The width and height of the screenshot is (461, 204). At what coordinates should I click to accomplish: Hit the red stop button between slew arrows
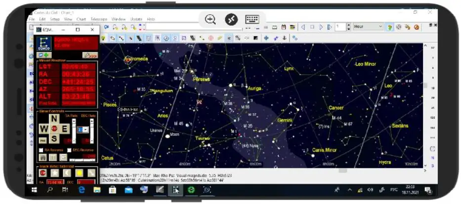(54, 129)
